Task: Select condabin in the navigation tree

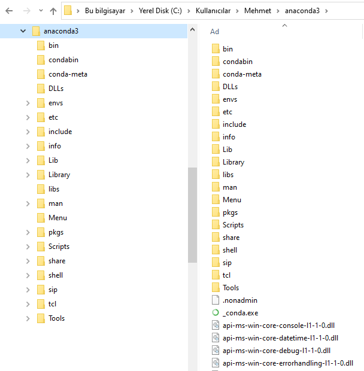Action: (x=63, y=60)
